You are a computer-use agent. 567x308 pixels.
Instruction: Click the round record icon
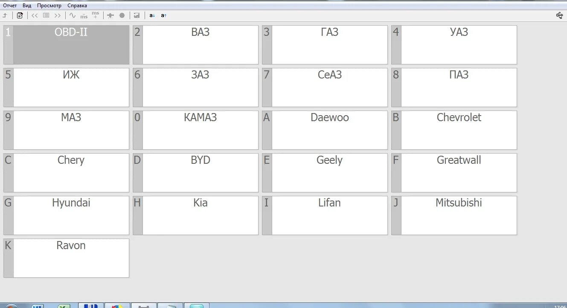[x=122, y=15]
